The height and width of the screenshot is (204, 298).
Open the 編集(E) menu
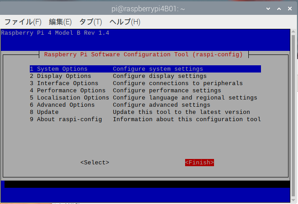60,22
